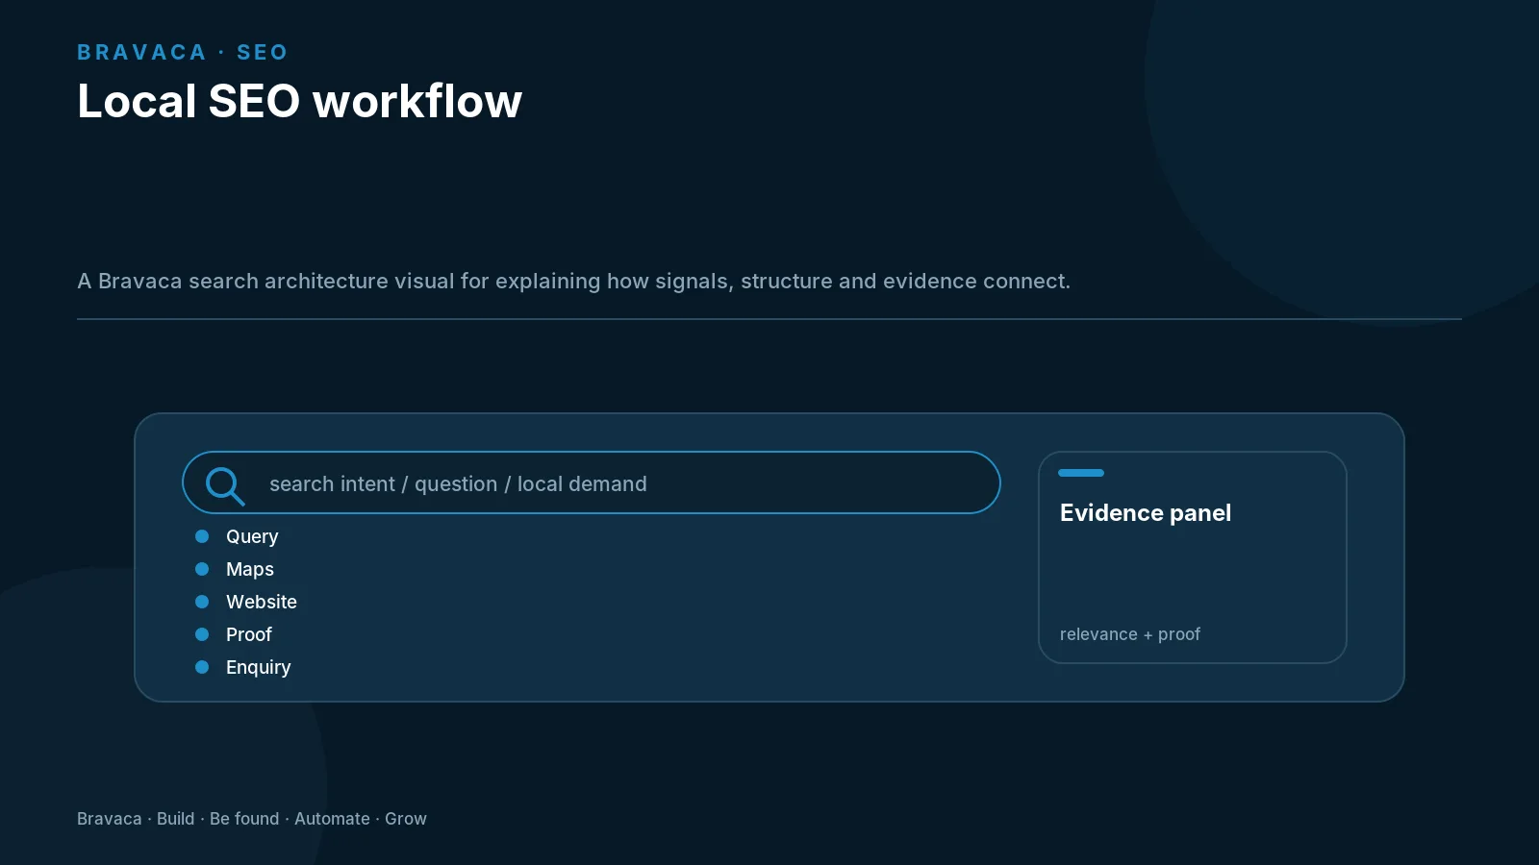The width and height of the screenshot is (1539, 865).
Task: Click the blue bullet beside Website
Action: [x=202, y=602]
